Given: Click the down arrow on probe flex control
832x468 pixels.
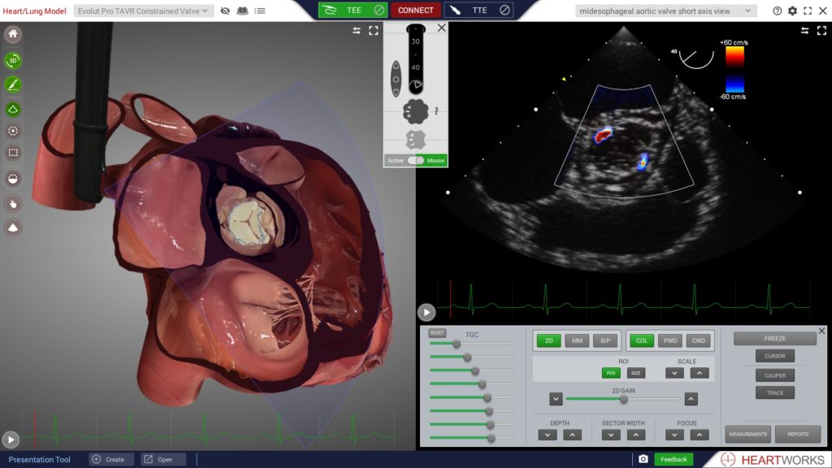Looking at the screenshot, I should tap(396, 92).
